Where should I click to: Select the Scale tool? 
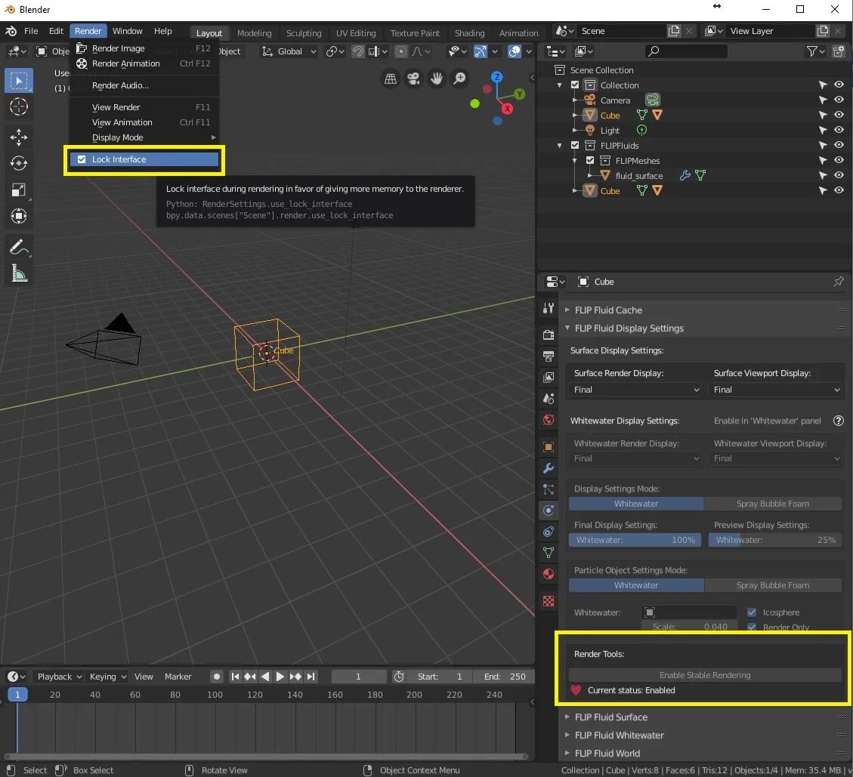click(x=19, y=190)
